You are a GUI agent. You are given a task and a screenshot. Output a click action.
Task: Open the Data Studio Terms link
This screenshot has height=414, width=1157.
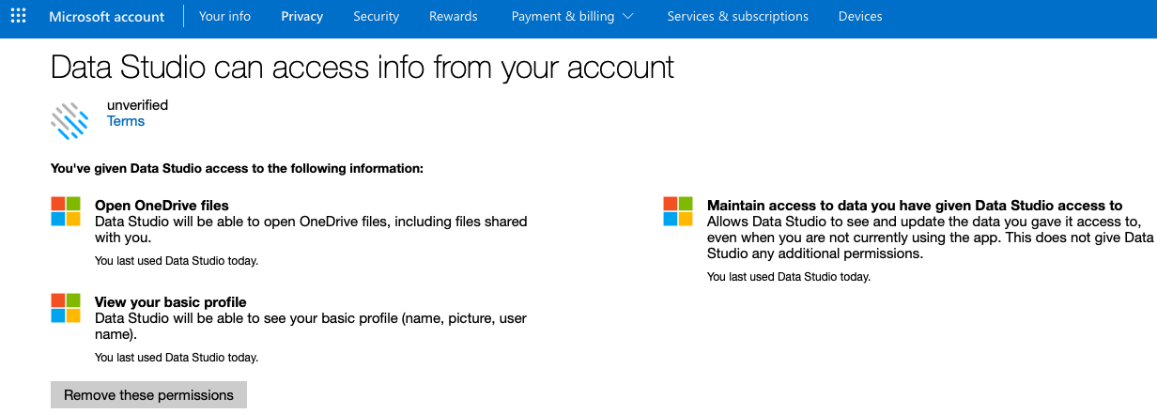[126, 121]
